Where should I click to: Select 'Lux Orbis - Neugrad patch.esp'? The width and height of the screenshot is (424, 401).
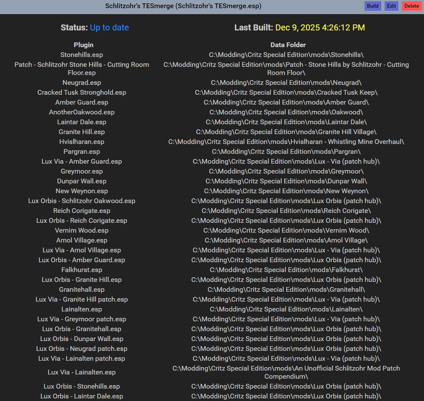pyautogui.click(x=82, y=349)
